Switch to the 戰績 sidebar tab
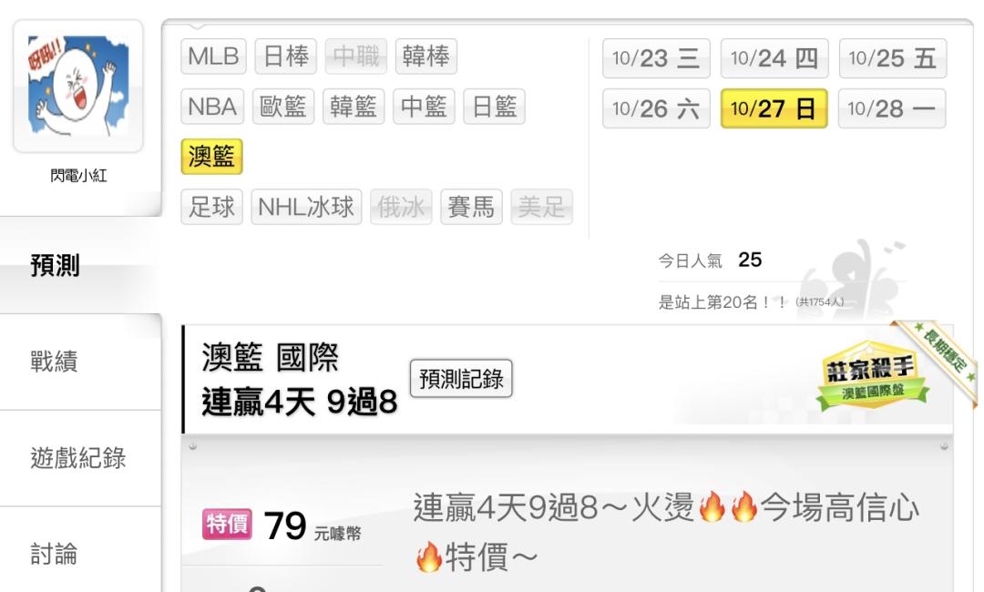984x592 pixels. tap(80, 362)
